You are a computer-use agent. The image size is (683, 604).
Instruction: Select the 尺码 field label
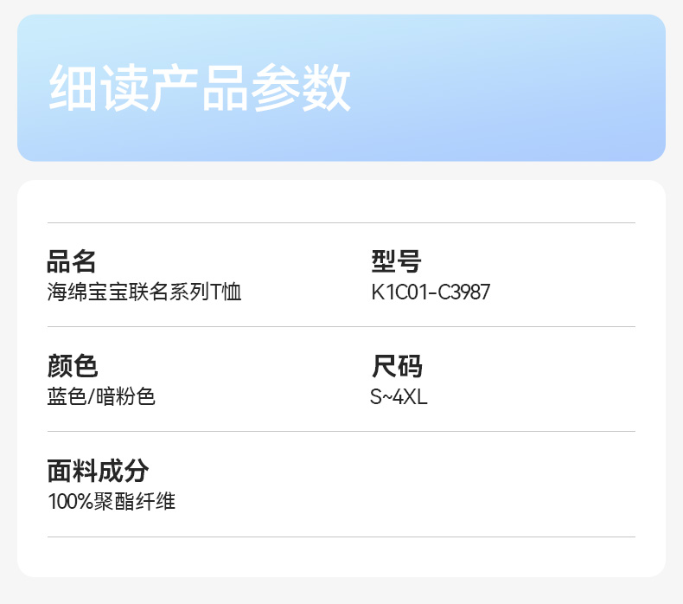pyautogui.click(x=396, y=366)
